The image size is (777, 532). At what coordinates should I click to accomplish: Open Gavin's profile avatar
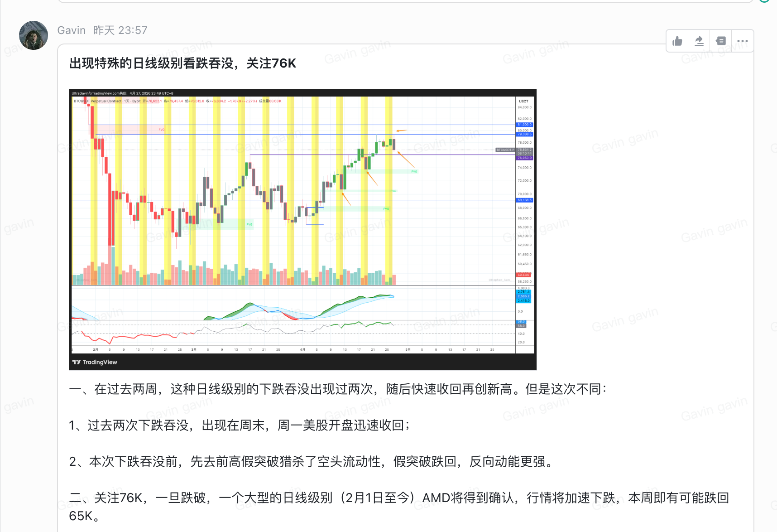click(x=34, y=35)
